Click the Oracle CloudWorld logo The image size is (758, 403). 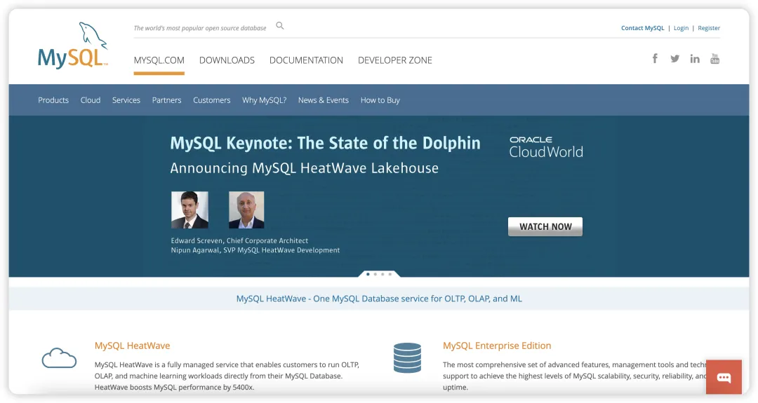pyautogui.click(x=546, y=147)
